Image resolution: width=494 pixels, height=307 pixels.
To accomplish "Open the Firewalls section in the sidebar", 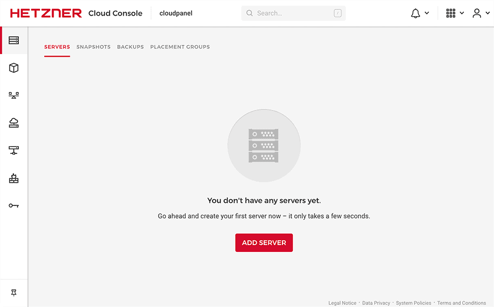I will 14,178.
